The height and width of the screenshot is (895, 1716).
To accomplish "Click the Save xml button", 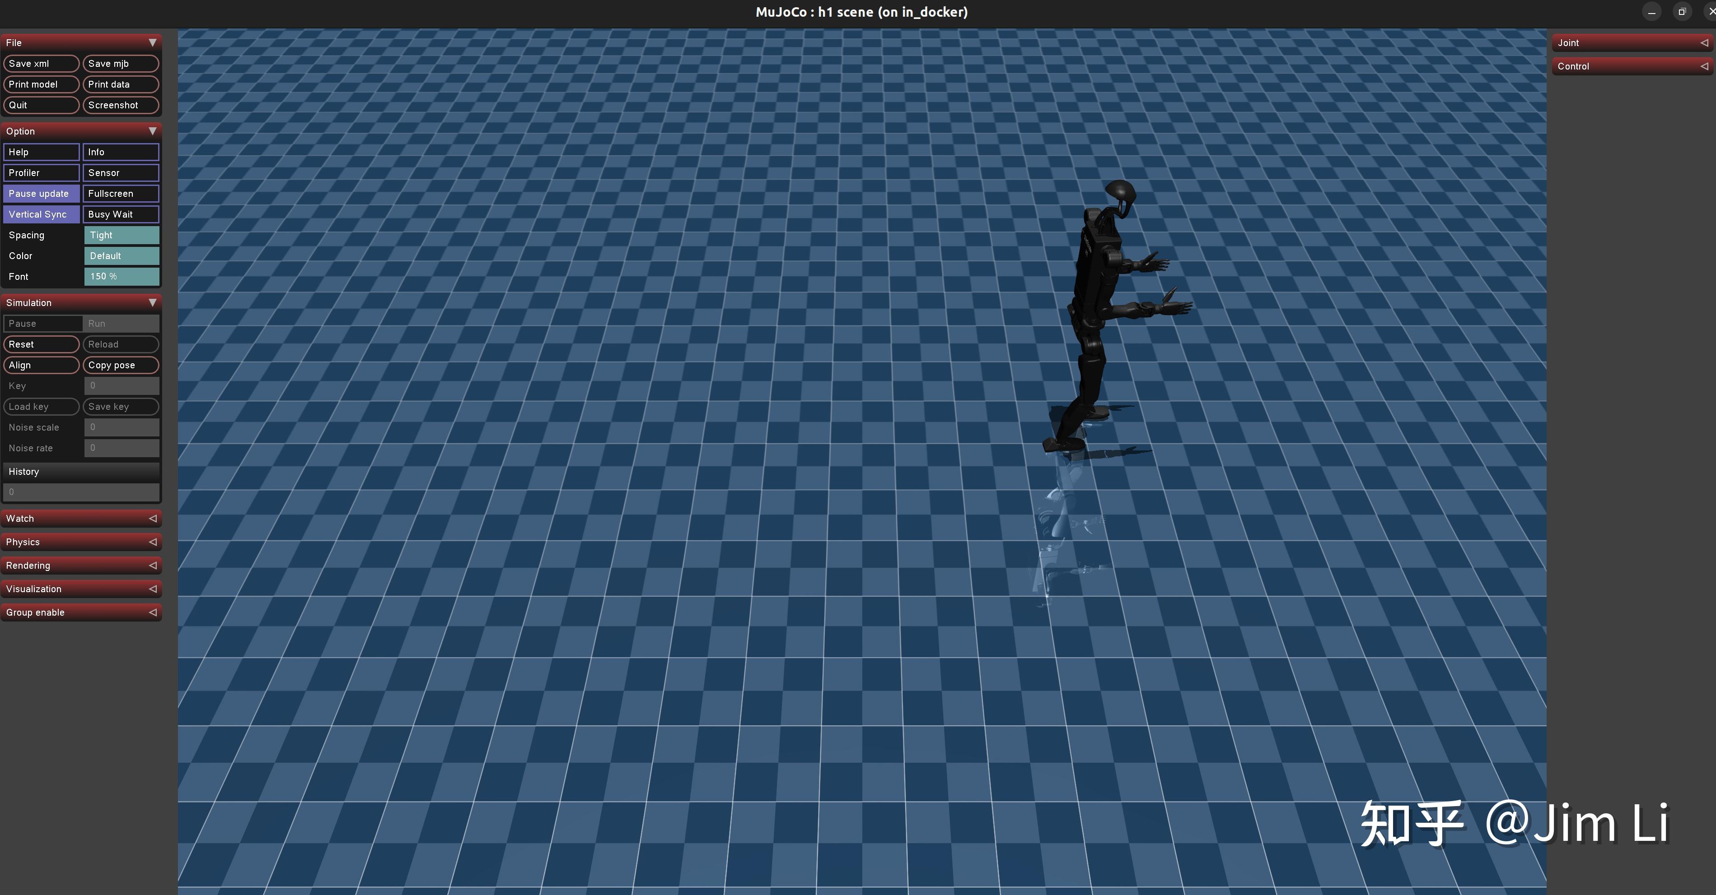I will pyautogui.click(x=41, y=64).
